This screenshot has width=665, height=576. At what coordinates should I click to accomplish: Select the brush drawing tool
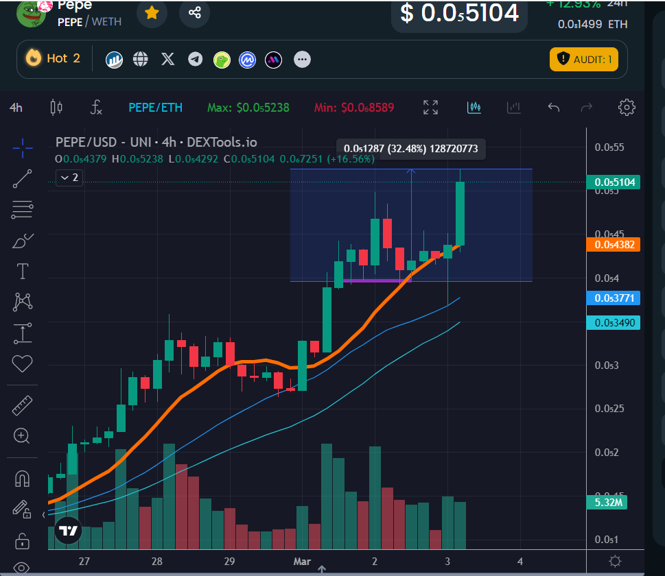point(23,240)
